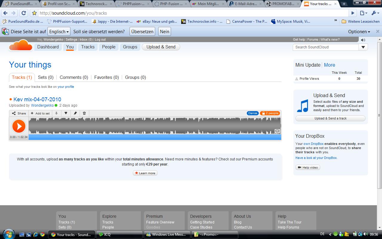
Task: Open the Englisch language dropdown
Action: click(59, 31)
